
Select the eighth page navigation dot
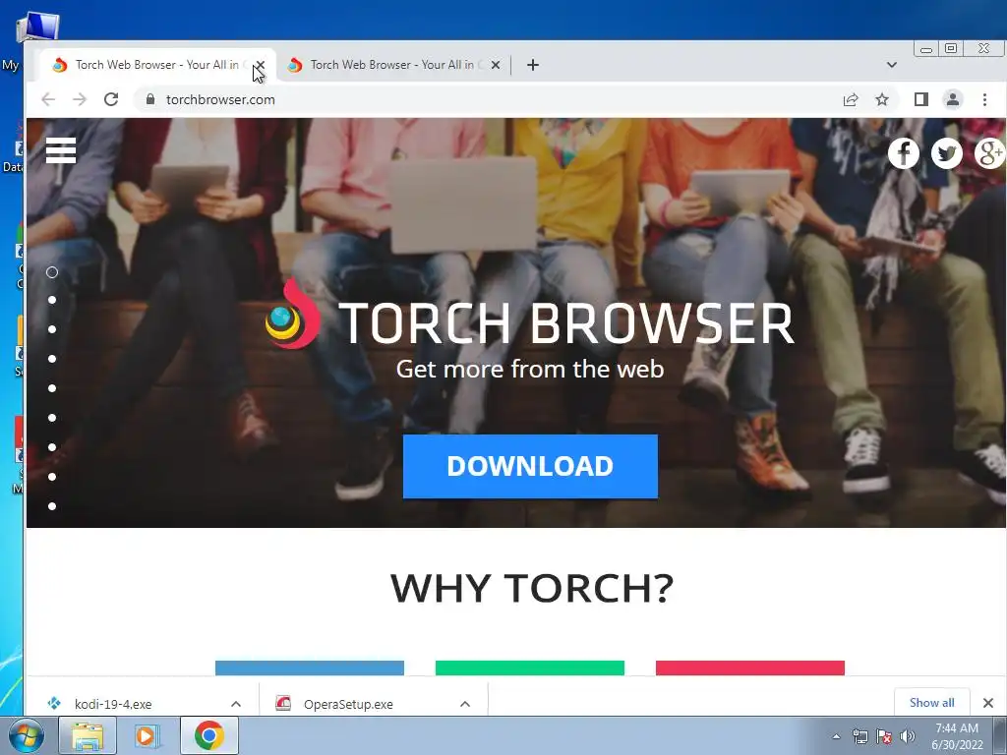(52, 477)
